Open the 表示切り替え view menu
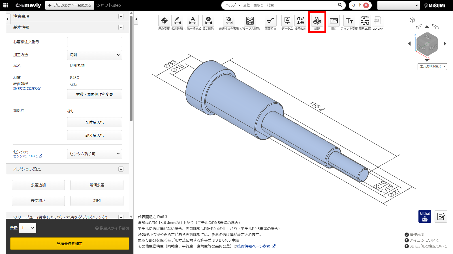Viewport: 453px width, 254px height. (x=432, y=67)
